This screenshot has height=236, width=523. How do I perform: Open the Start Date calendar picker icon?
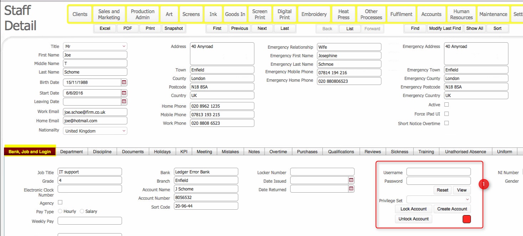point(124,93)
